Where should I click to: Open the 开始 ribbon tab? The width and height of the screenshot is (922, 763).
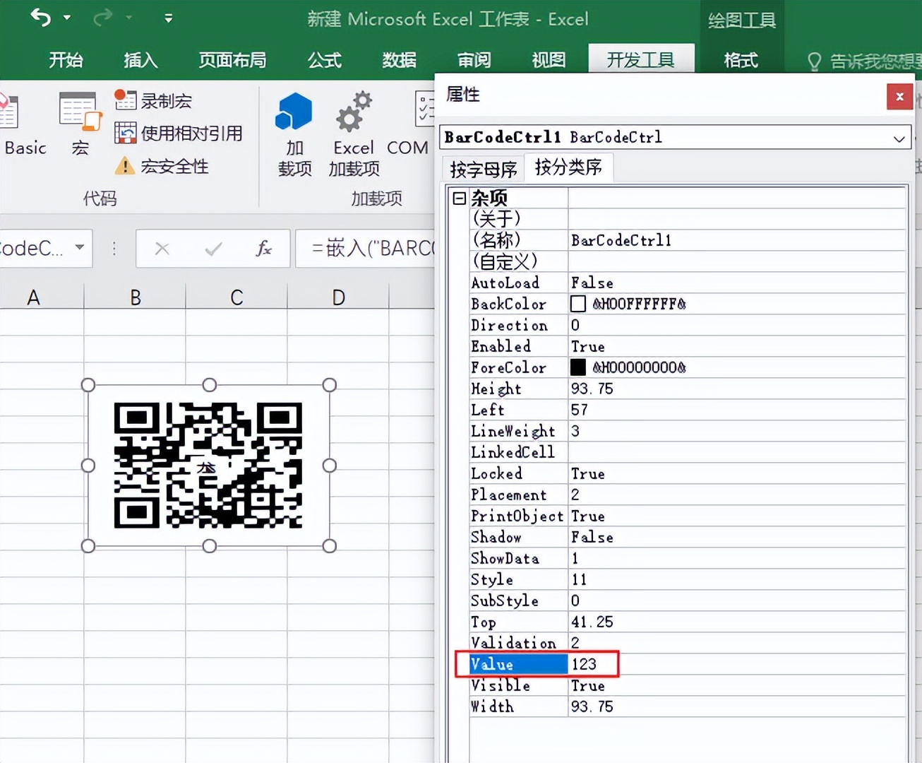(x=66, y=60)
